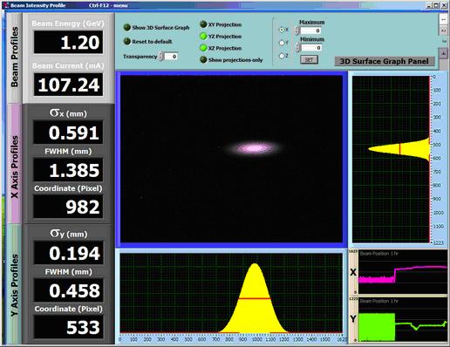Click the SET button

[309, 60]
